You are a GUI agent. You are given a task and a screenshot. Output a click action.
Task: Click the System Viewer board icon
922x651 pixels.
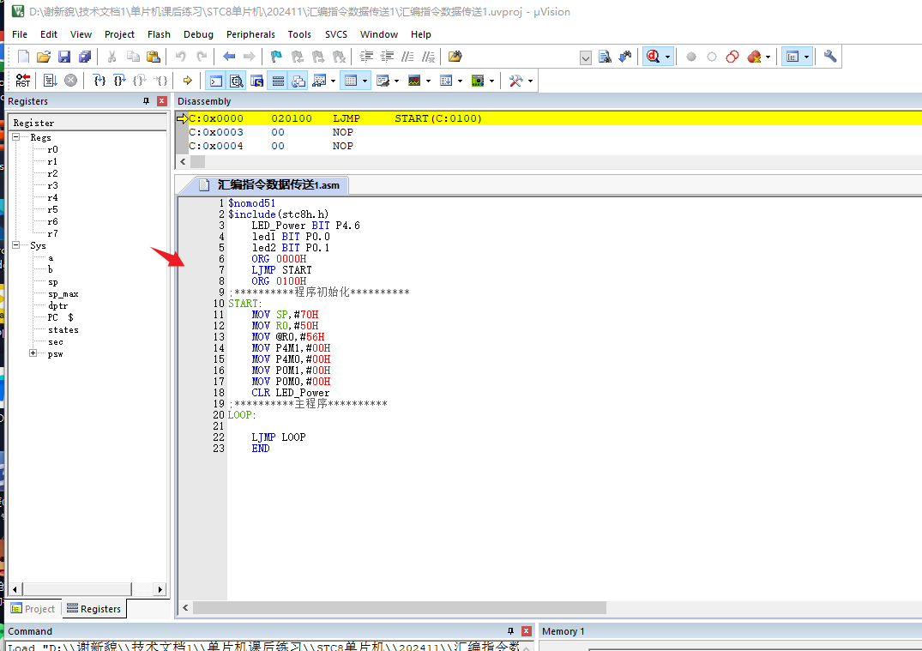478,81
